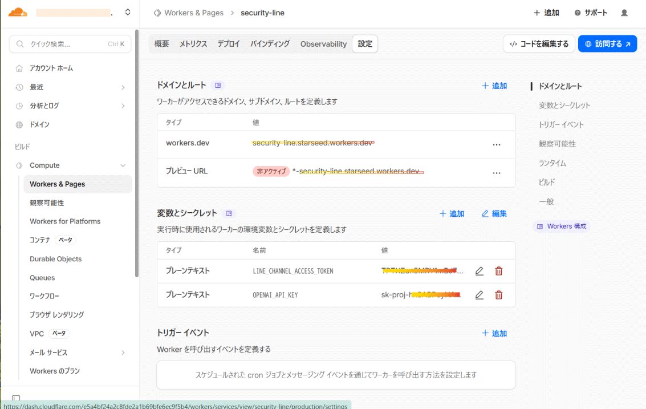
Task: Click the コードを編集する button
Action: click(x=539, y=44)
